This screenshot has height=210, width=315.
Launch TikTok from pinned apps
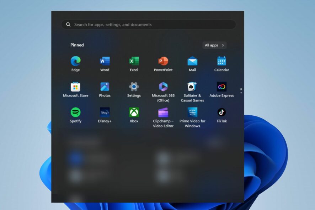coord(221,115)
